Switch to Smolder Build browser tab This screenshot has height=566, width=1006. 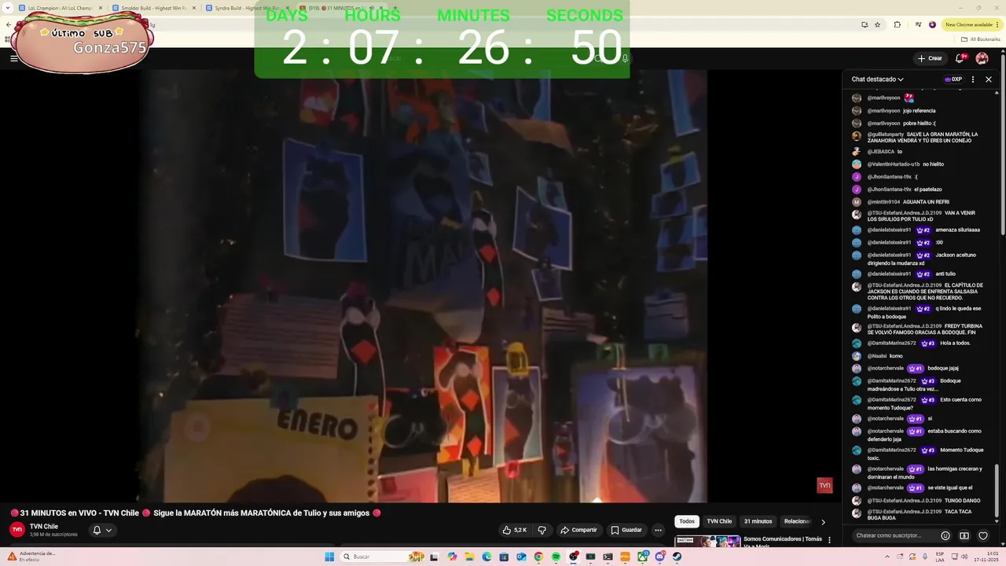[x=154, y=8]
